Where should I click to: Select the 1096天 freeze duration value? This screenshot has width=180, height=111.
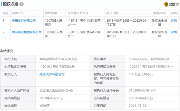click(x=45, y=106)
